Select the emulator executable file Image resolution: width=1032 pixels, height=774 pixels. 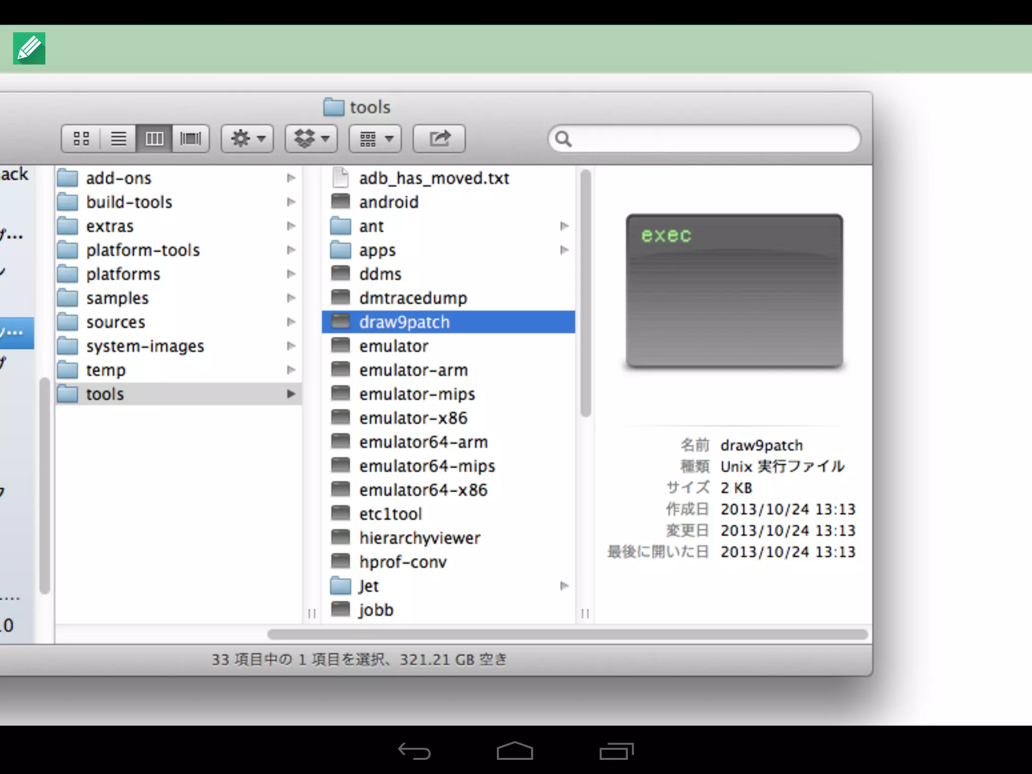pyautogui.click(x=394, y=346)
